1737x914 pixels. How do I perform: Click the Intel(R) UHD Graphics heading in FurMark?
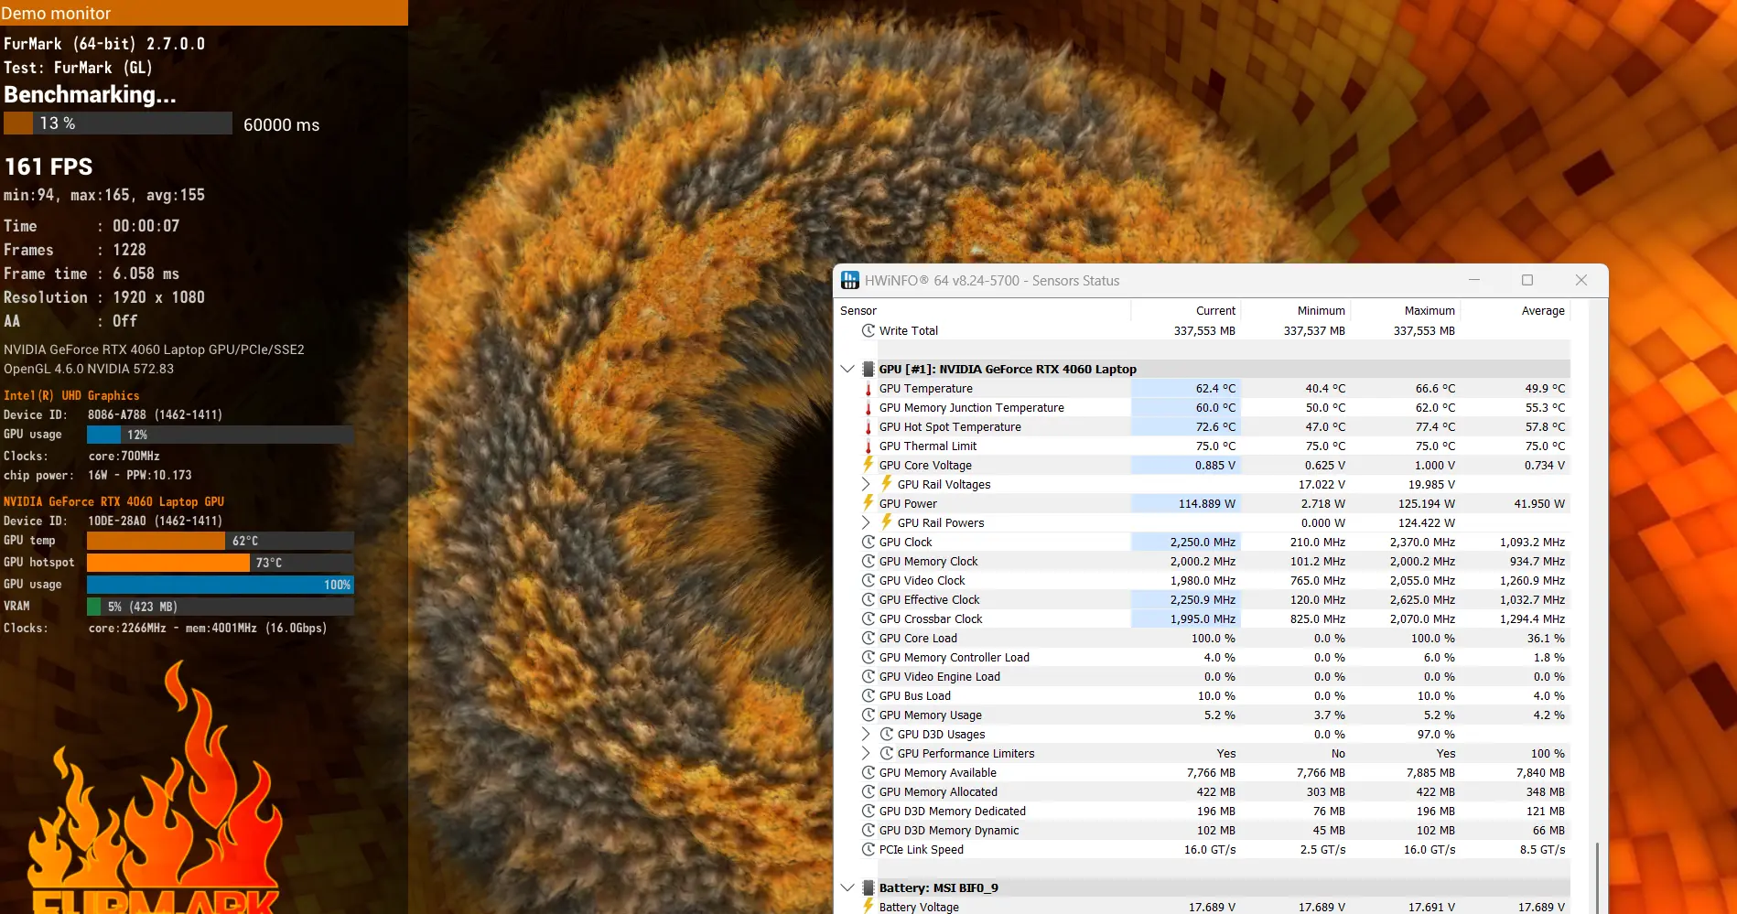coord(71,395)
